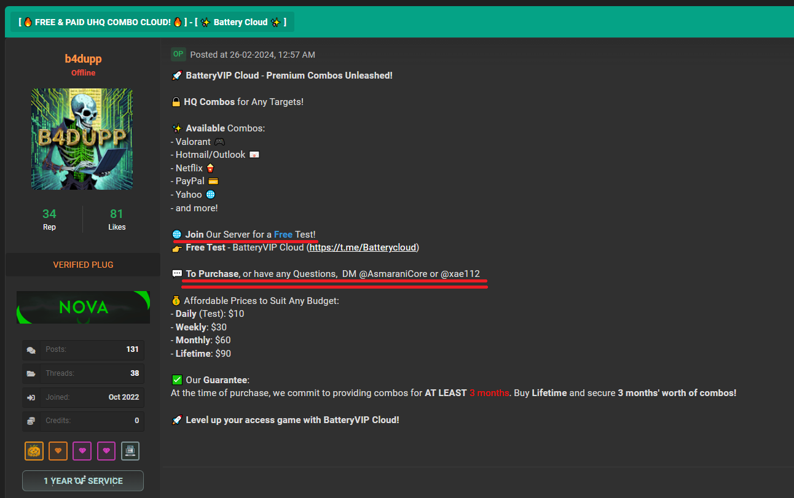Click the Threads folder icon
The width and height of the screenshot is (794, 498).
31,373
